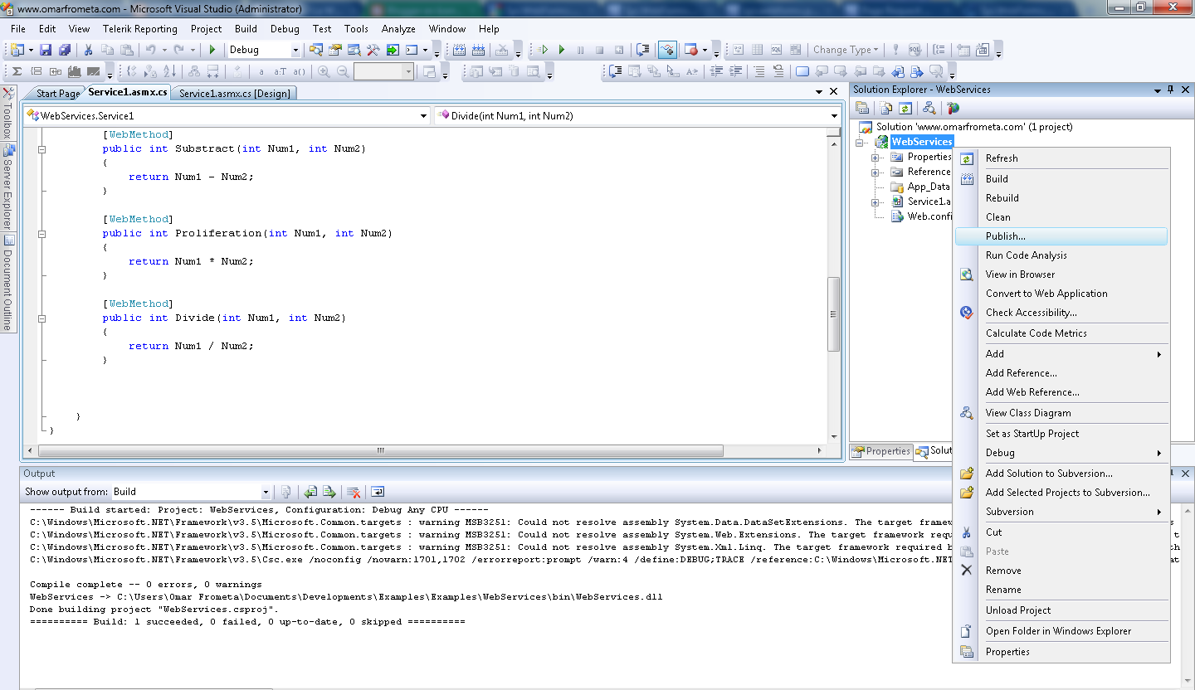Click the Save All toolbar icon

pyautogui.click(x=65, y=50)
